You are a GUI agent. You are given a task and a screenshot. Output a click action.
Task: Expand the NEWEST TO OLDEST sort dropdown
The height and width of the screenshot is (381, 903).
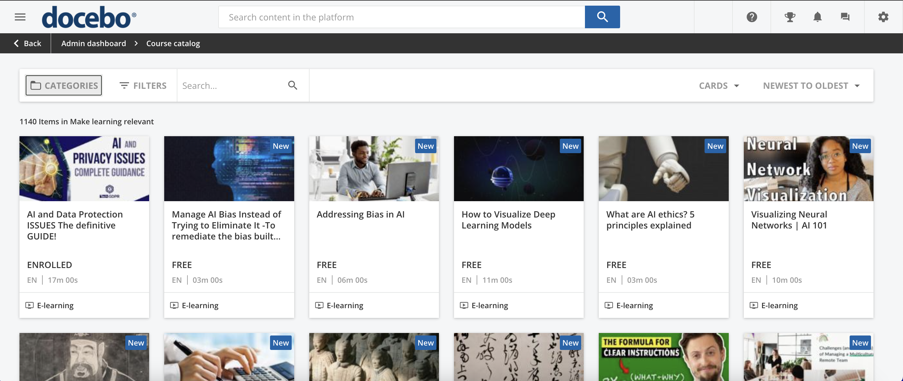[811, 86]
